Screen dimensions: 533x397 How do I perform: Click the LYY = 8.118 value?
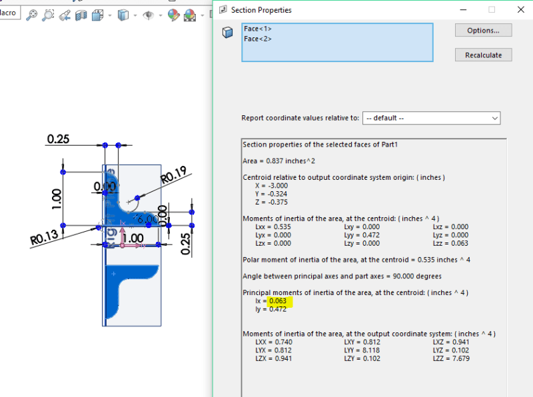click(x=362, y=350)
